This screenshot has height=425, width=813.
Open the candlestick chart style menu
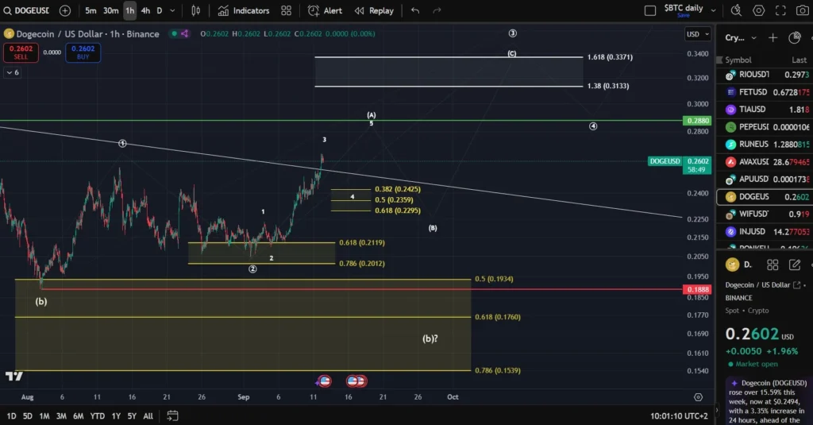(x=195, y=10)
